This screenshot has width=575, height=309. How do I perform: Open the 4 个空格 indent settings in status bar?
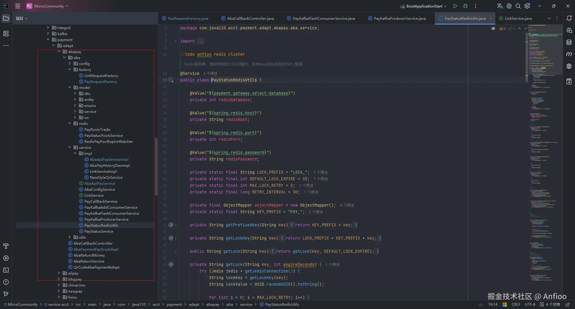pos(550,305)
